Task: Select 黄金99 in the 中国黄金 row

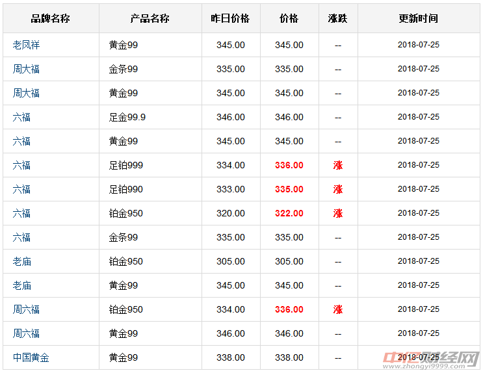Action: tap(124, 357)
